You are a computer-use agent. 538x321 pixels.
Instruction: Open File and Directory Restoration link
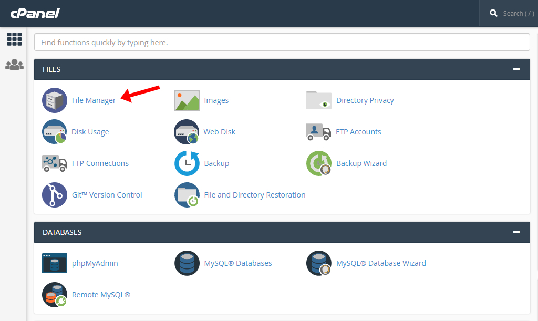click(254, 195)
